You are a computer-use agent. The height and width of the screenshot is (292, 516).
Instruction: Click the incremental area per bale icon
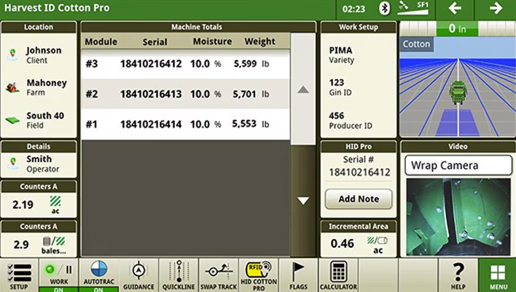pyautogui.click(x=377, y=241)
